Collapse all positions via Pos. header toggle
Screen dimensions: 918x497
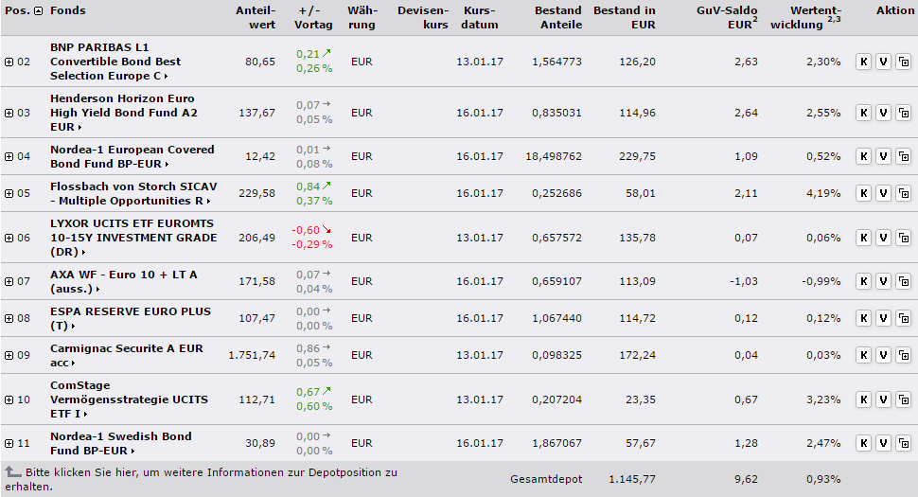pyautogui.click(x=38, y=11)
